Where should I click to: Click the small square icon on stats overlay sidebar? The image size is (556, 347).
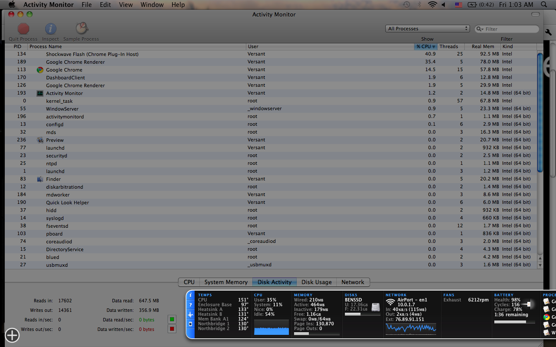click(x=190, y=324)
